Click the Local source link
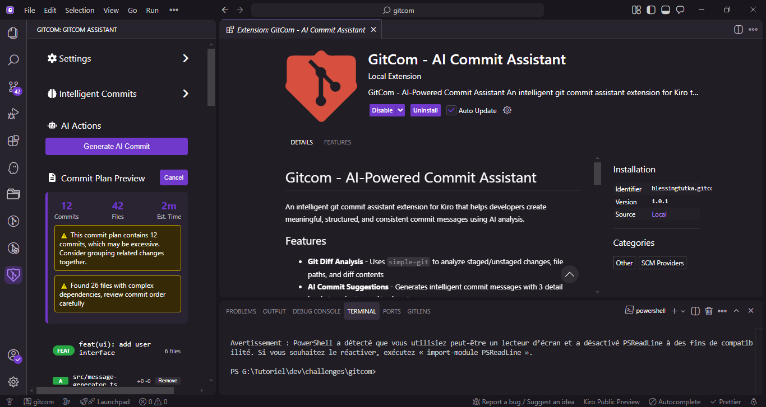The width and height of the screenshot is (766, 407). [x=659, y=214]
